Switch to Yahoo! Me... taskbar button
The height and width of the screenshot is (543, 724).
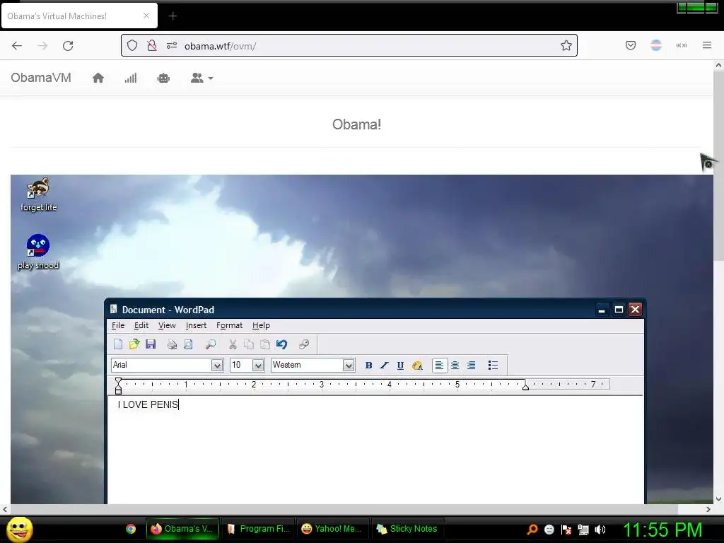coord(332,529)
